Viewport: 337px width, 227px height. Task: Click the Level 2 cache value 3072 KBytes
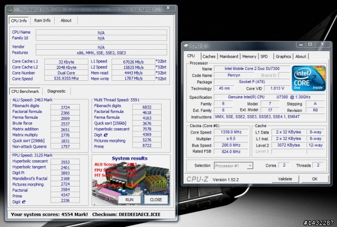[x=289, y=145]
